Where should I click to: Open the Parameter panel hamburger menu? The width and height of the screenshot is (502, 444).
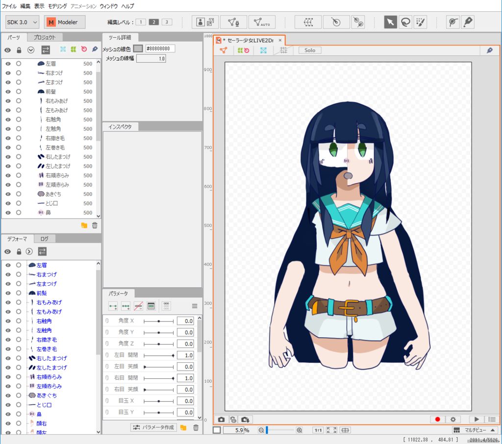click(194, 306)
